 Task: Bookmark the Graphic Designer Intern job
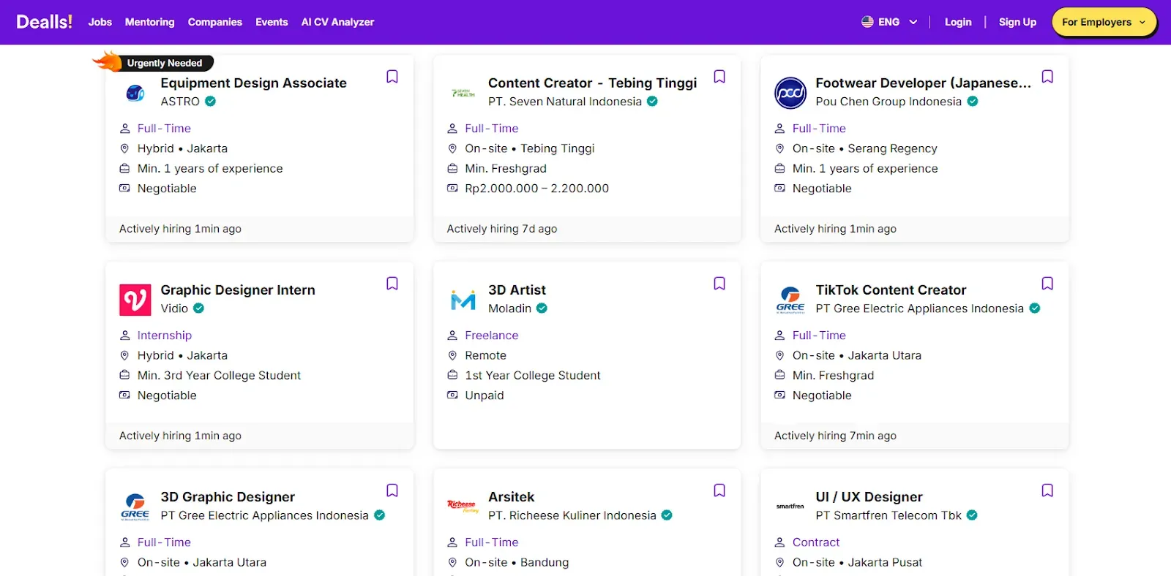(392, 284)
